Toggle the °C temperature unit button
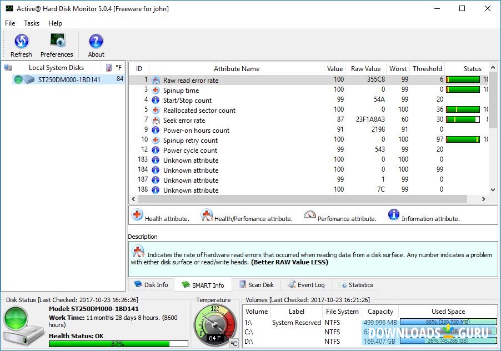The height and width of the screenshot is (351, 501). pyautogui.click(x=234, y=343)
